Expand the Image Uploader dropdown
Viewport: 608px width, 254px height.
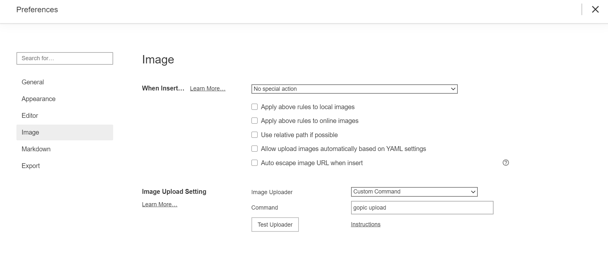tap(414, 192)
